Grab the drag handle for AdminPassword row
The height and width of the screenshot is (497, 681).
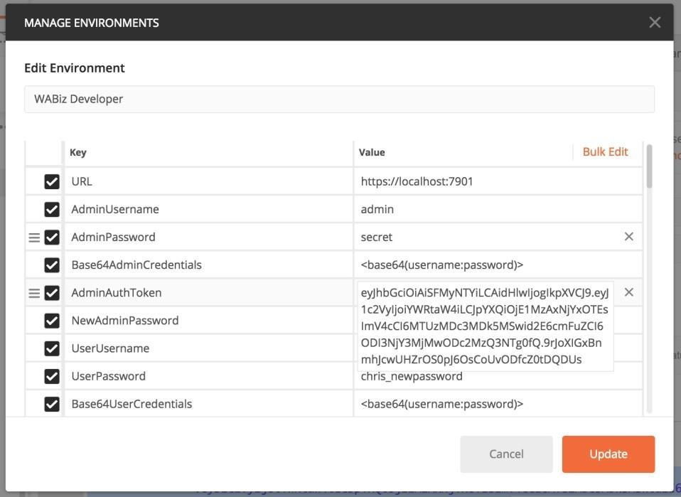pos(34,237)
